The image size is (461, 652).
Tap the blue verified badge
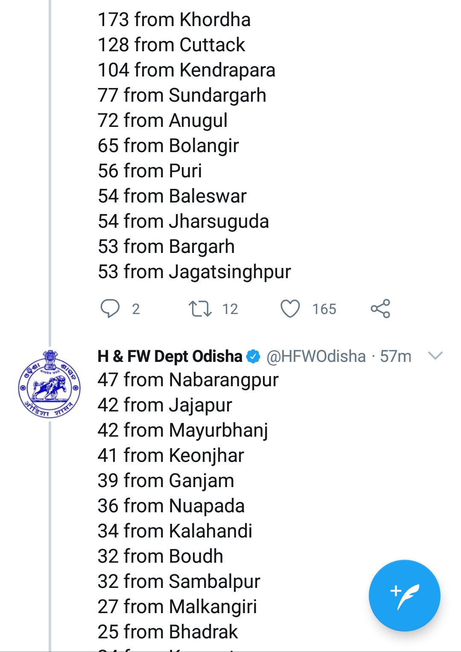[x=254, y=356]
